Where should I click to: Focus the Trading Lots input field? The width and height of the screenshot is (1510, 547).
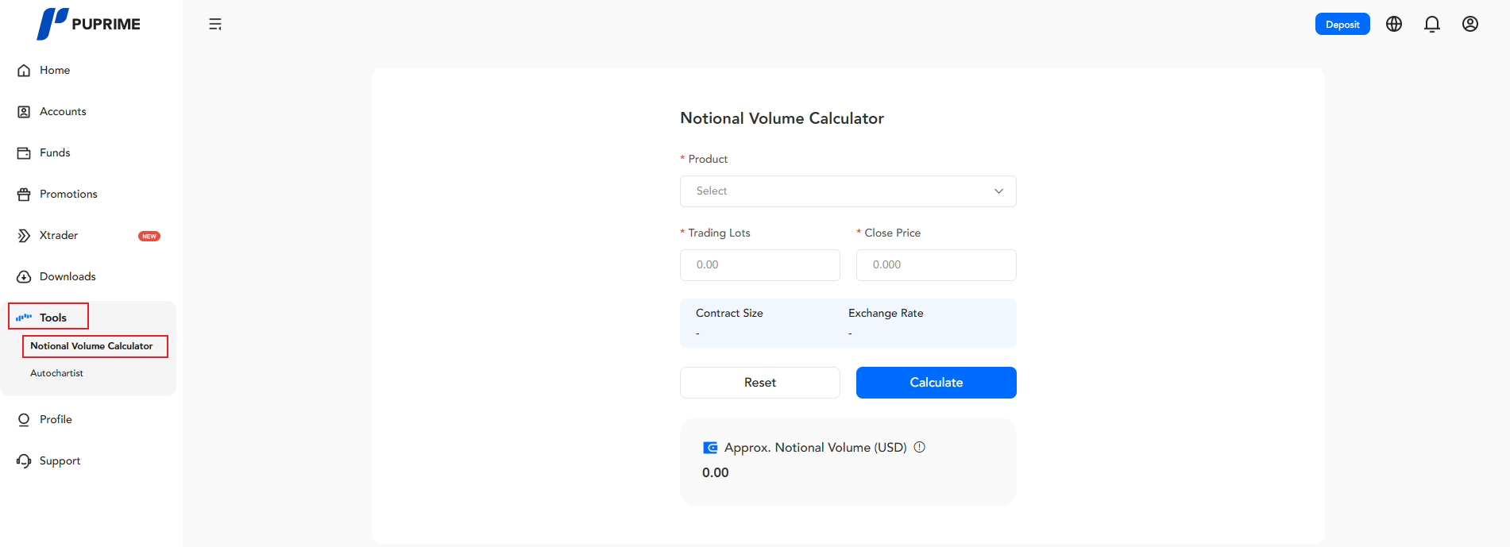(x=759, y=265)
